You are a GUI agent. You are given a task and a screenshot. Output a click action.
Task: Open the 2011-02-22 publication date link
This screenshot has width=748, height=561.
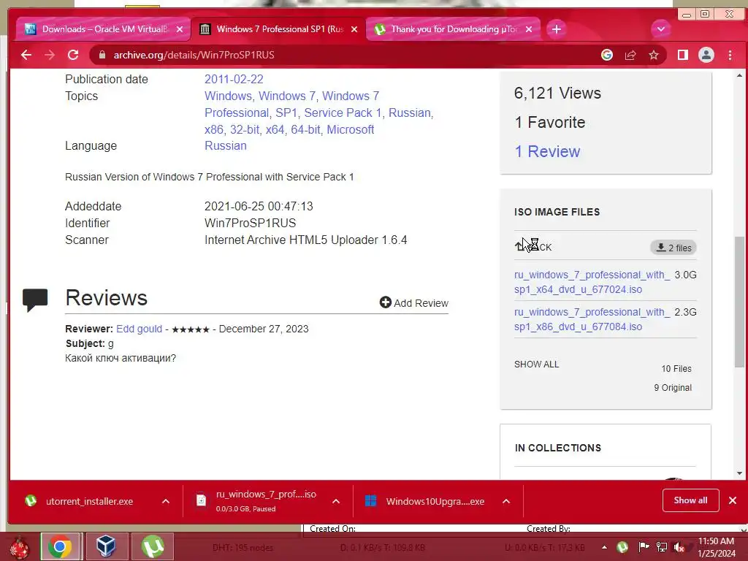[x=234, y=79]
